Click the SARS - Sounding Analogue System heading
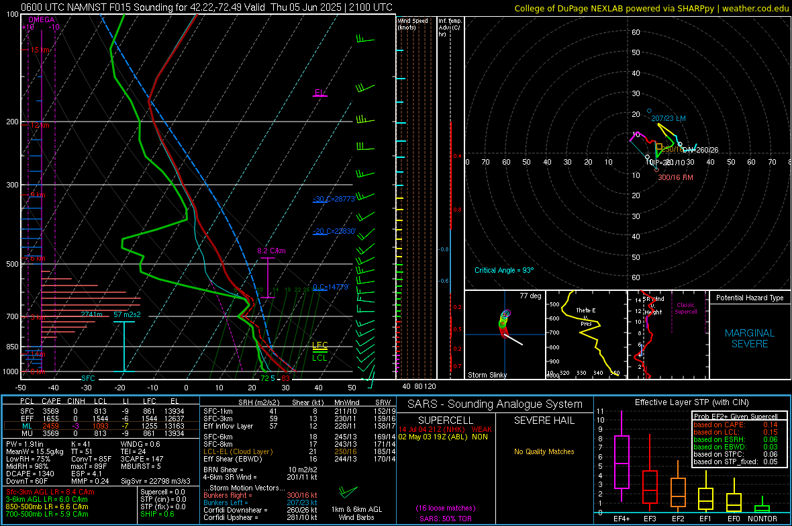This screenshot has height=526, width=792. pos(495,404)
